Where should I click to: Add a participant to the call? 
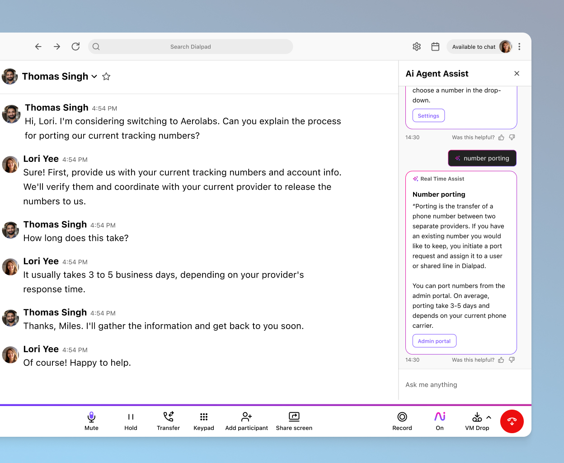tap(246, 421)
